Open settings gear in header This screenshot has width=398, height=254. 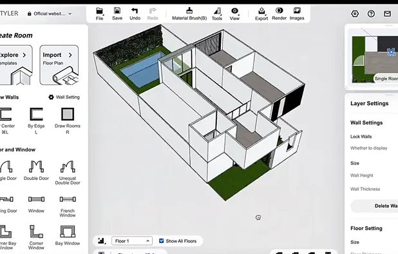355,14
